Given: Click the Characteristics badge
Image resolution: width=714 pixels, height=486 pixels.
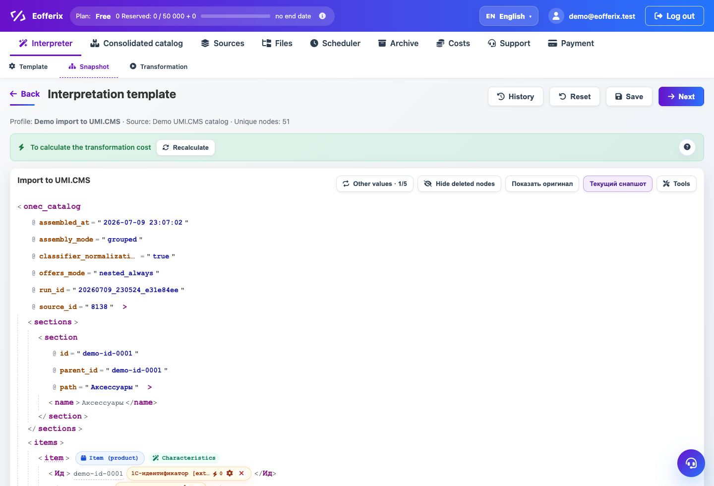Looking at the screenshot, I should [184, 458].
